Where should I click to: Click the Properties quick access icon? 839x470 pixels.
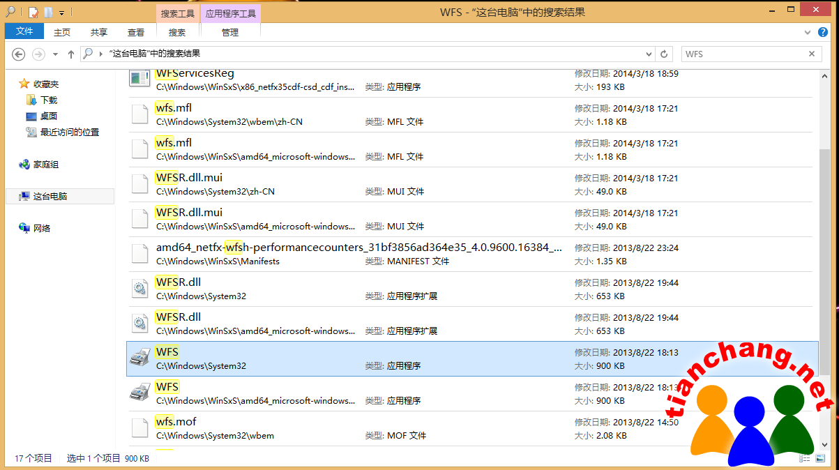[33, 12]
